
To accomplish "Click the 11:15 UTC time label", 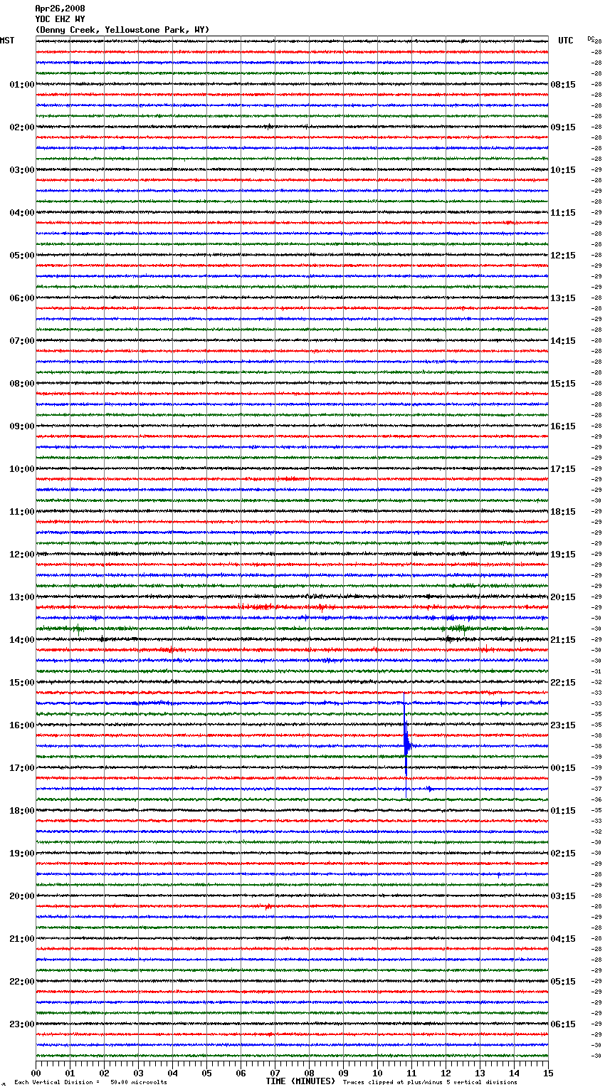I will [x=563, y=213].
